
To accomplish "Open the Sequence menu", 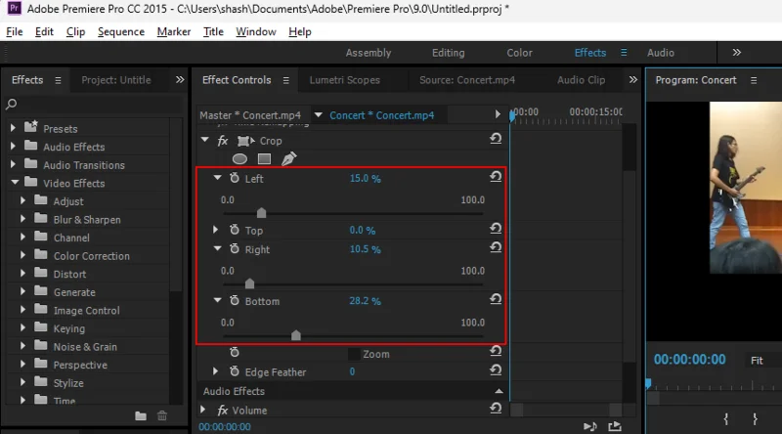I will pyautogui.click(x=121, y=31).
